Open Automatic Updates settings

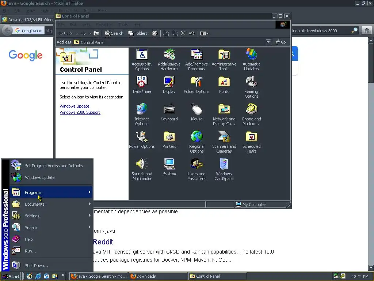coord(251,60)
